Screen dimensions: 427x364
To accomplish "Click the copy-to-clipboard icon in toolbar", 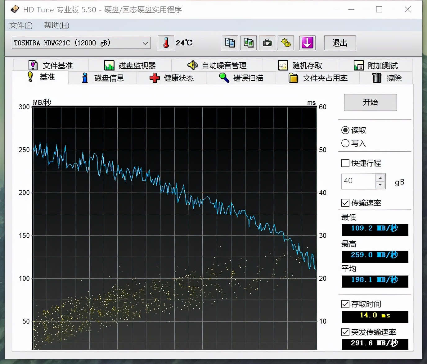I will [x=230, y=43].
